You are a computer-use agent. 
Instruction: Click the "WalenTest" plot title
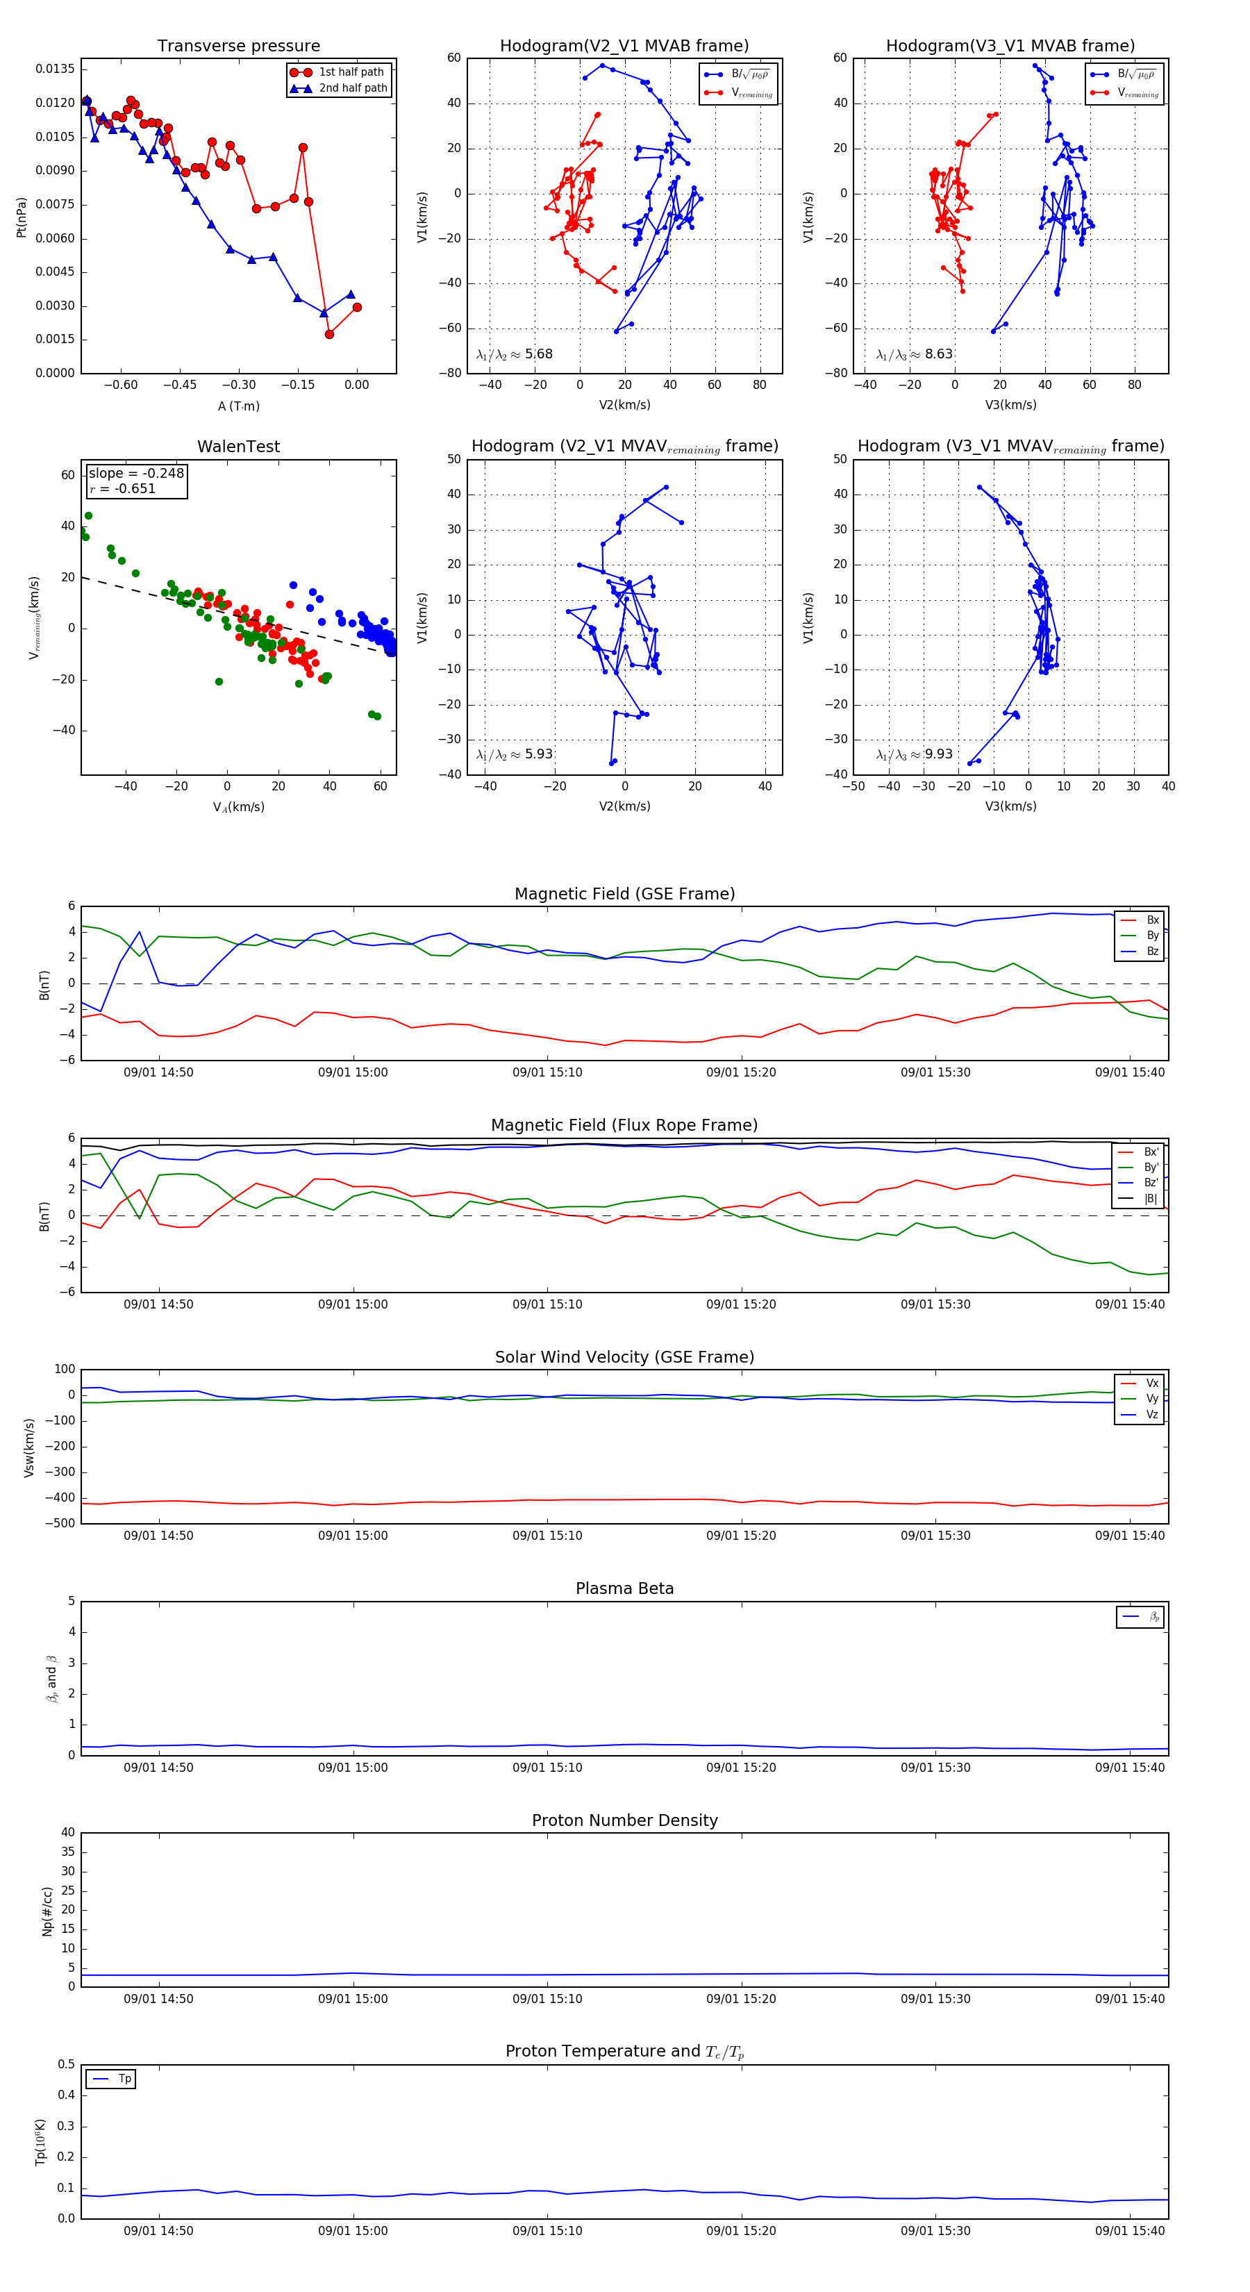tap(238, 447)
